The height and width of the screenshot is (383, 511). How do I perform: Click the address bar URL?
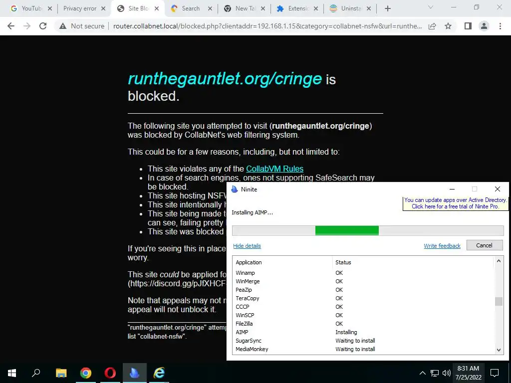coord(267,26)
